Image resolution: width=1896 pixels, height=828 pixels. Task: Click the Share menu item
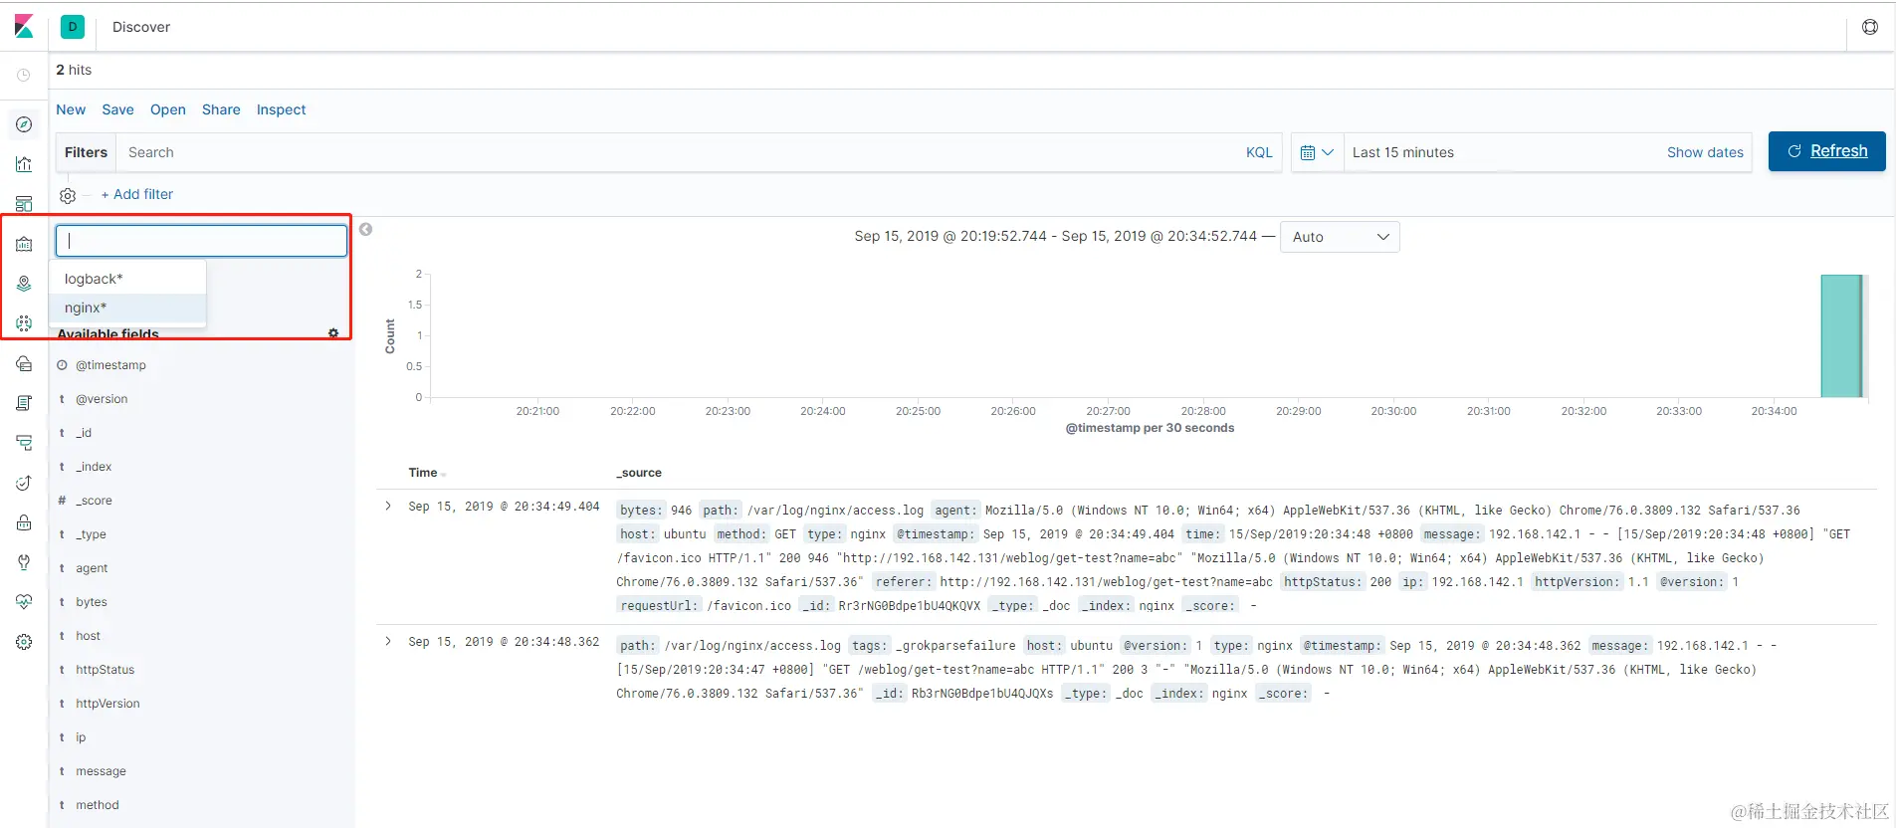point(221,109)
